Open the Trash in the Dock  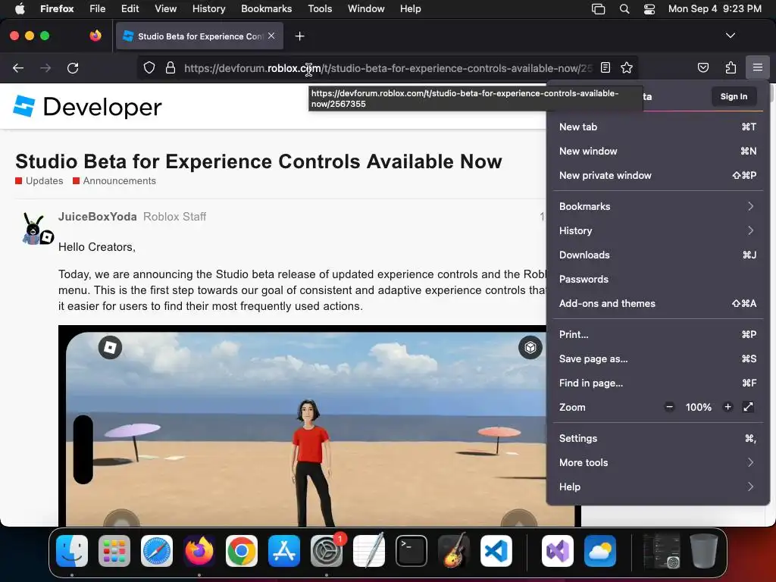tap(704, 551)
